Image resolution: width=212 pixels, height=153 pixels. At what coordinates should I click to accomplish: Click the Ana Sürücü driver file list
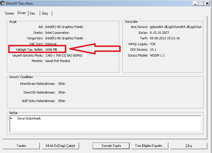click(x=176, y=27)
